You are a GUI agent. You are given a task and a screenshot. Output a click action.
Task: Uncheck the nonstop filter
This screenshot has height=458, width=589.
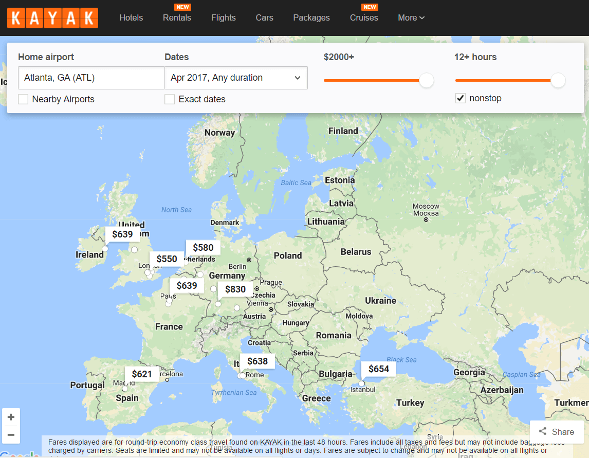point(460,98)
